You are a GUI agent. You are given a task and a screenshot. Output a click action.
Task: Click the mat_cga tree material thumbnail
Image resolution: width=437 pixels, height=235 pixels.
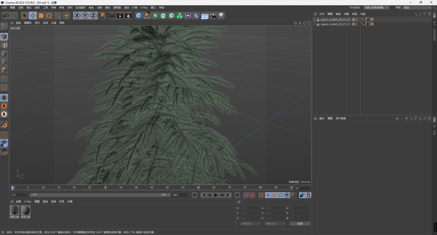[x=14, y=210]
